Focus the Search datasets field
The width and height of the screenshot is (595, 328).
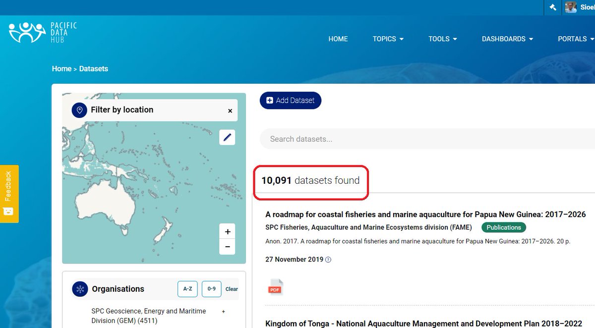tap(427, 139)
